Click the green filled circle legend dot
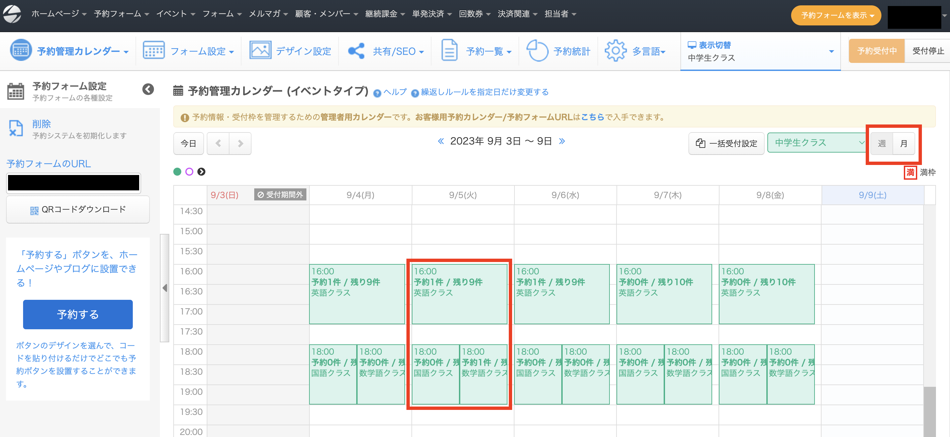This screenshot has height=437, width=950. coord(177,171)
